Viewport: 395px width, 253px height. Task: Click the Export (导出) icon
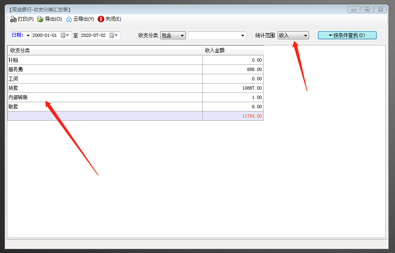pyautogui.click(x=40, y=19)
